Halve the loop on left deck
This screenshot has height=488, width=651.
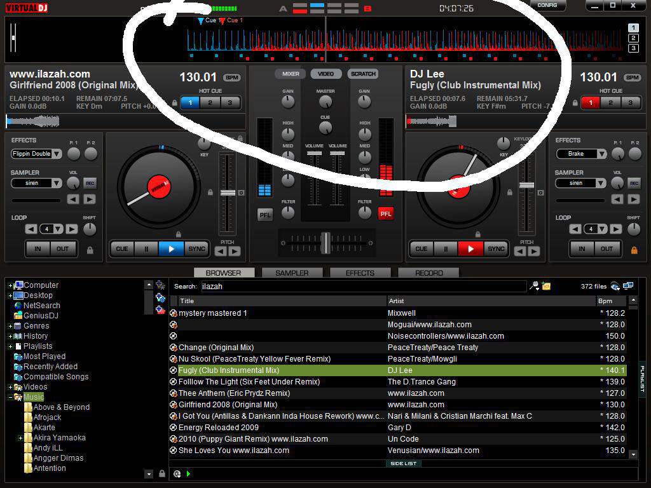31,229
